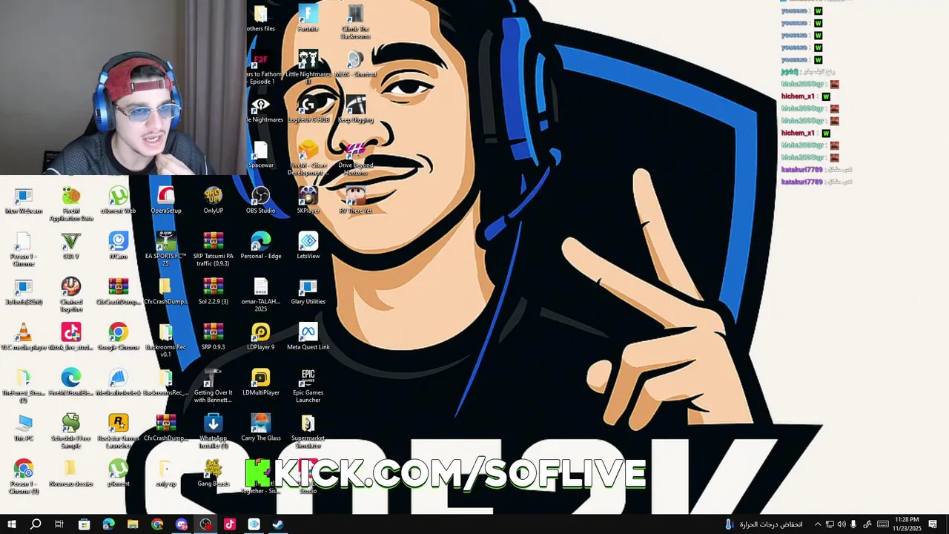
Task: Open the Windows Start menu
Action: pos(12,524)
